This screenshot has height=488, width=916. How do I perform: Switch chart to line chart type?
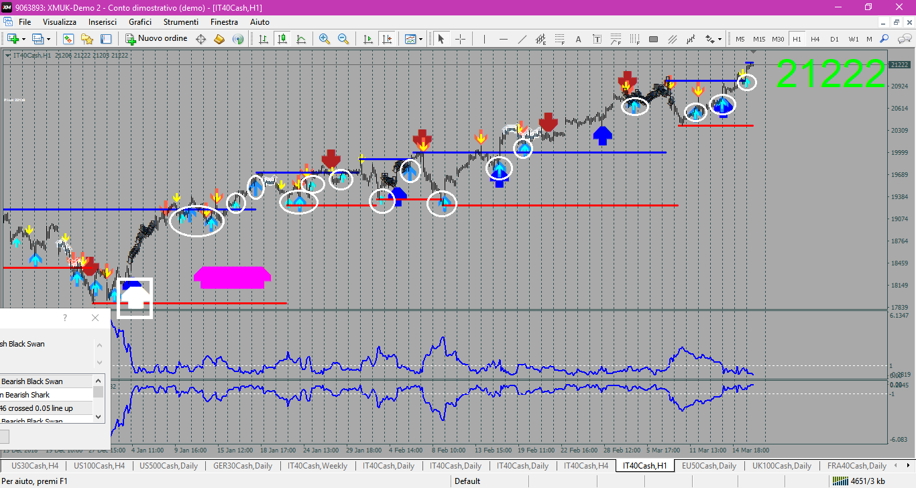pyautogui.click(x=301, y=39)
